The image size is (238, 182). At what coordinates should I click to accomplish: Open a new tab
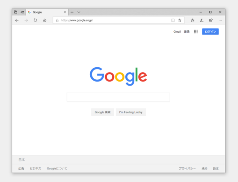click(72, 12)
